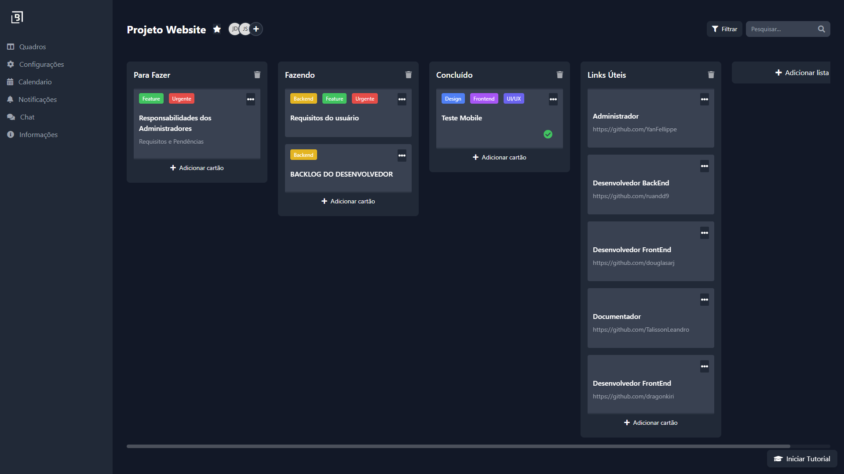Click Backend label on BACKLOG DO DESENVOLVEDOR
844x474 pixels.
[x=303, y=155]
